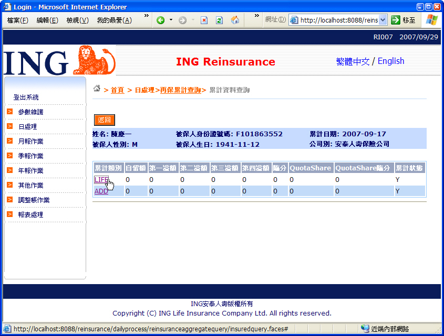The image size is (444, 336).
Task: Switch language to 繁體中文
Action: (353, 61)
